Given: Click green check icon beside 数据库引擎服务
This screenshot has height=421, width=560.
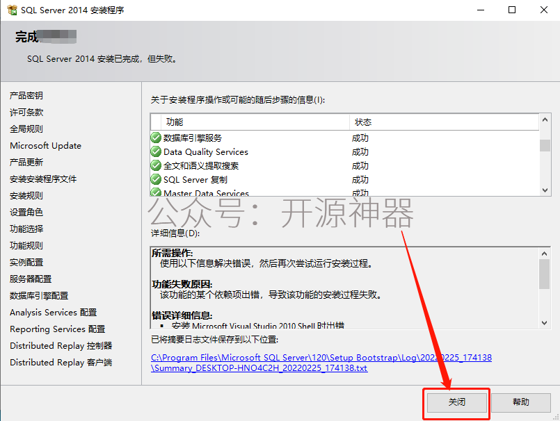Looking at the screenshot, I should click(x=156, y=138).
